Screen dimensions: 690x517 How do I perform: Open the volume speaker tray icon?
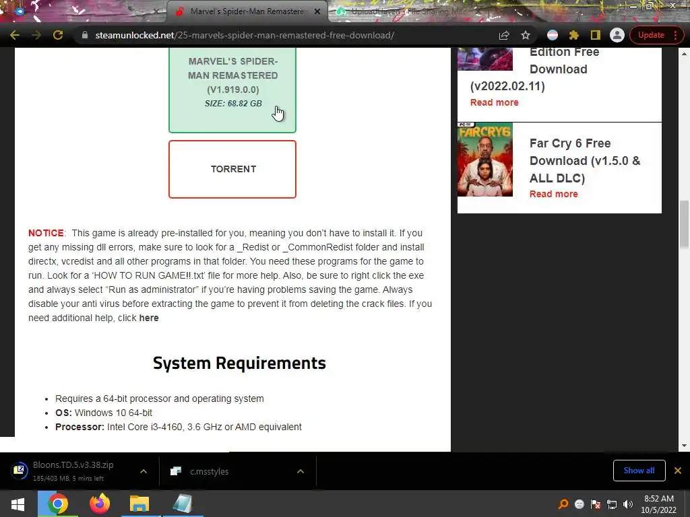(x=628, y=504)
